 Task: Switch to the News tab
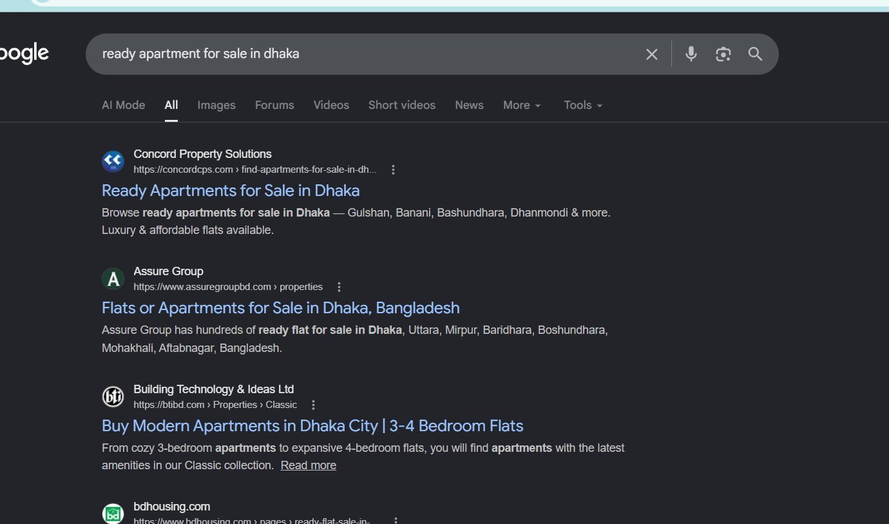(x=469, y=105)
